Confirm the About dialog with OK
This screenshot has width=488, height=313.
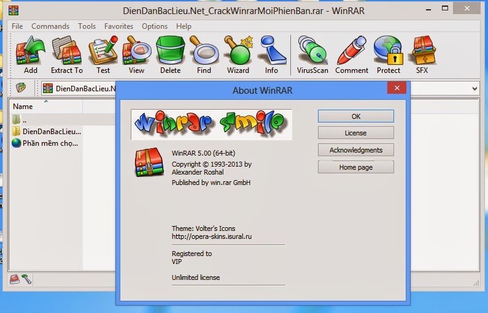coord(356,116)
